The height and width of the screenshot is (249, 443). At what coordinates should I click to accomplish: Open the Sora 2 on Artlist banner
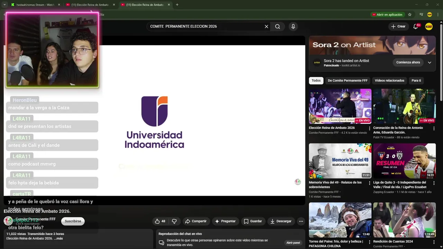pos(372,45)
